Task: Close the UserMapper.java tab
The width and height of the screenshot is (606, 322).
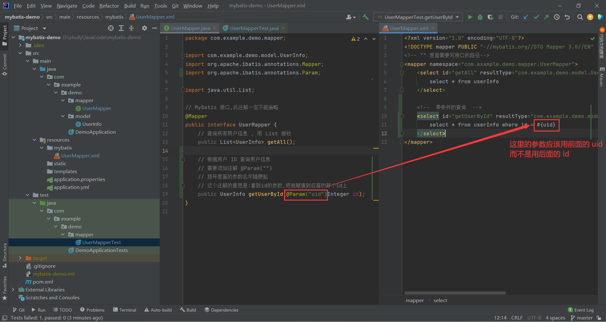Action: click(x=215, y=28)
